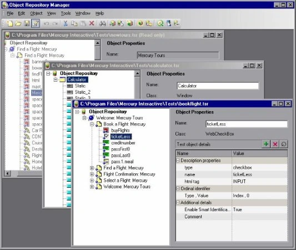Click the New repository toolbar icon
The width and height of the screenshot is (296, 250).
[x=10, y=23]
